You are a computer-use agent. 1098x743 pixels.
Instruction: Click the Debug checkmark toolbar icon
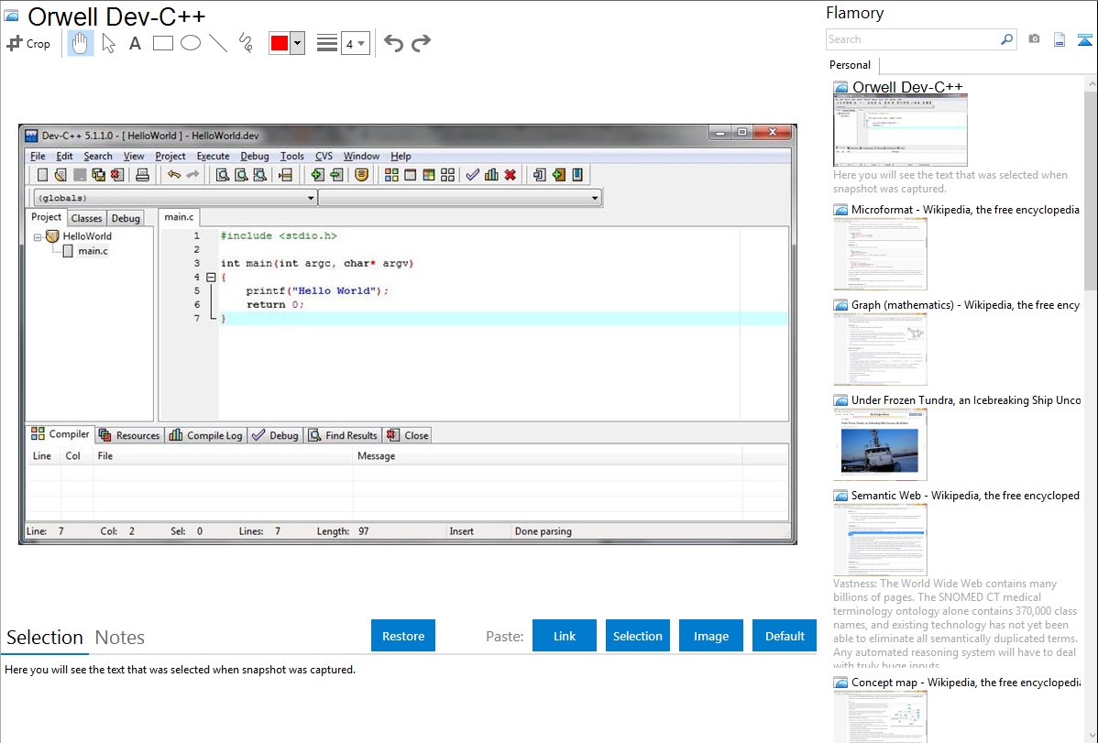coord(473,175)
